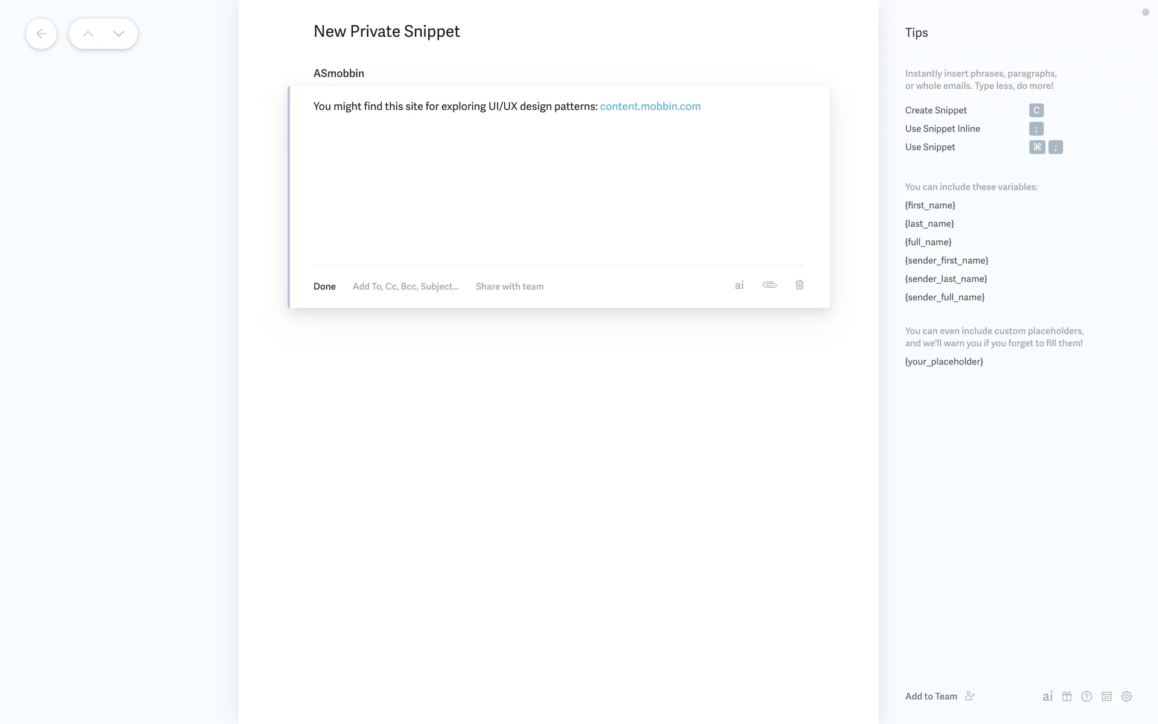Open the AI icon in bottom-right bar
1158x724 pixels.
1048,696
